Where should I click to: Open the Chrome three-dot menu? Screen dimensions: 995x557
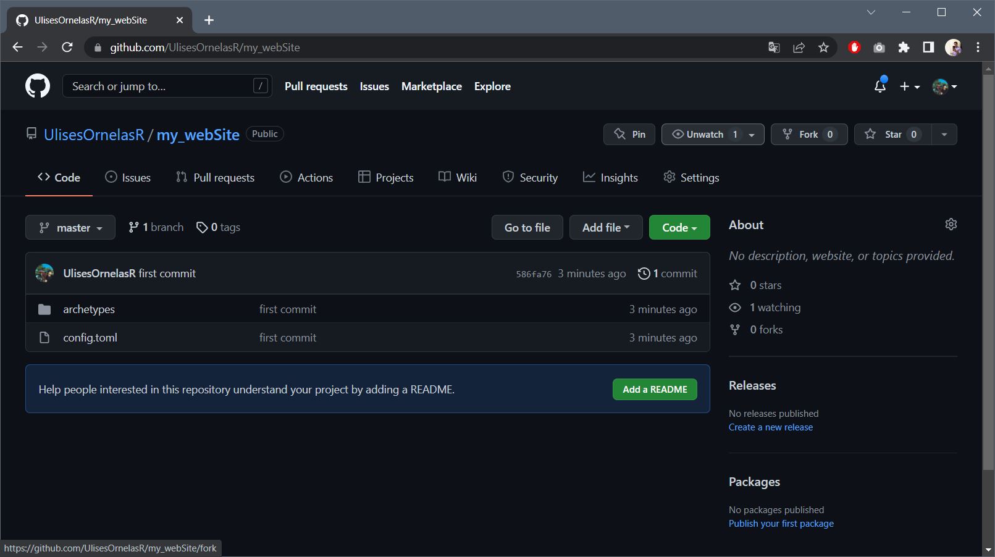tap(978, 48)
